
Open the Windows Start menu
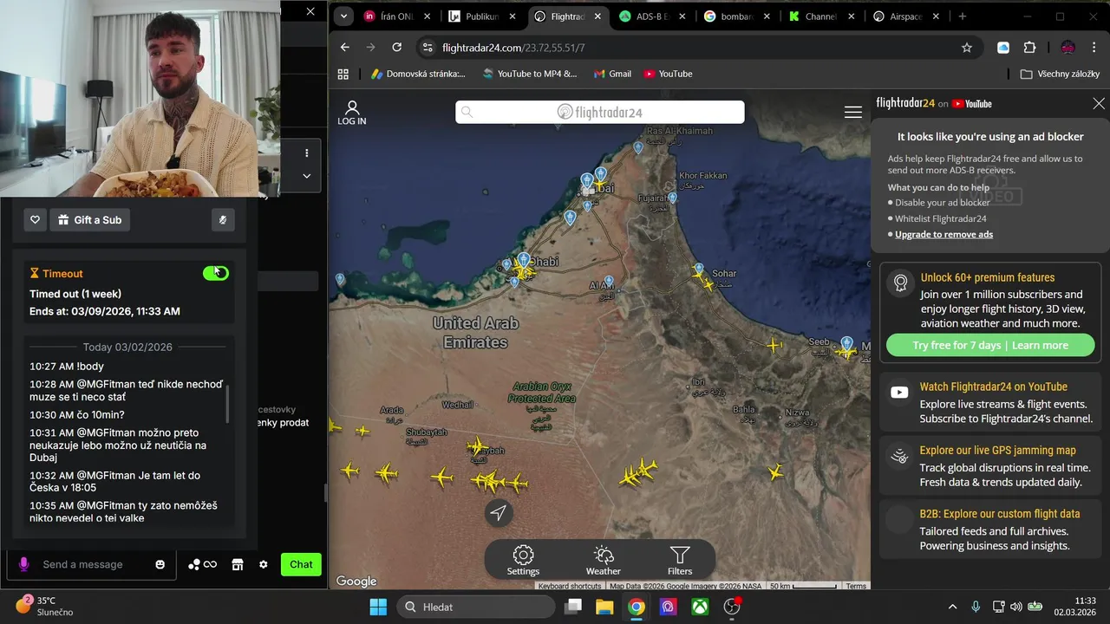[x=379, y=607]
